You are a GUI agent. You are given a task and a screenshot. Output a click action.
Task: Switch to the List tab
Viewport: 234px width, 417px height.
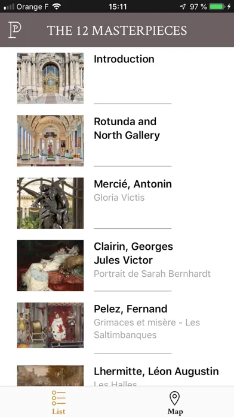click(59, 401)
